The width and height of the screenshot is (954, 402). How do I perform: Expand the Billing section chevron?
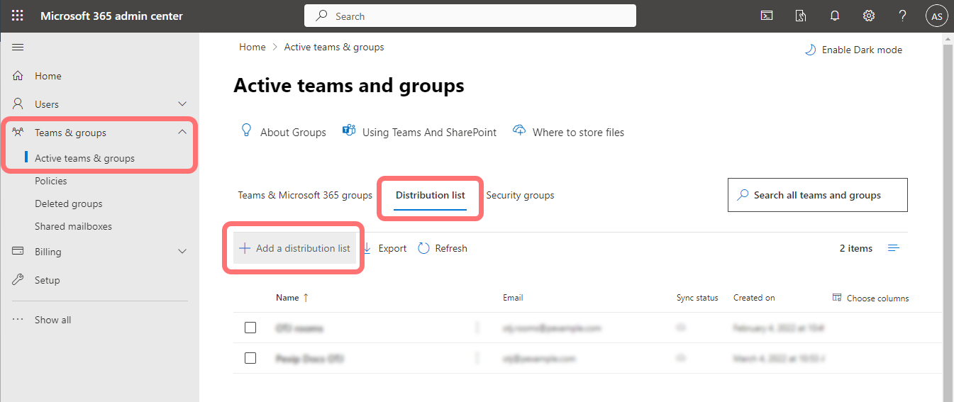tap(182, 252)
